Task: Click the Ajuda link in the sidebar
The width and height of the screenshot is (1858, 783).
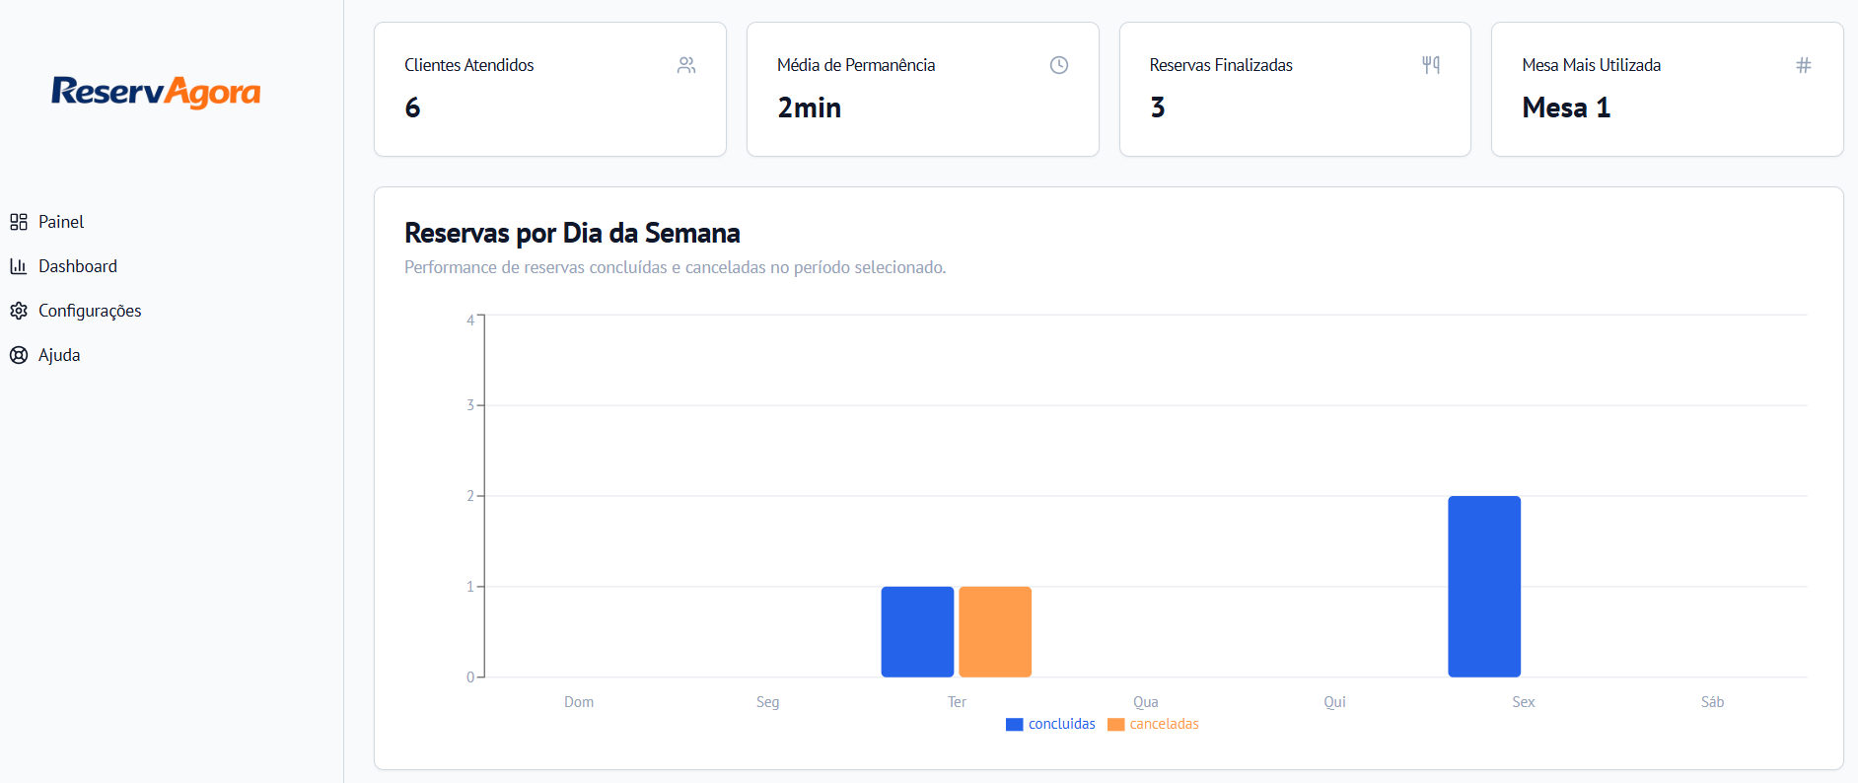Action: (59, 355)
